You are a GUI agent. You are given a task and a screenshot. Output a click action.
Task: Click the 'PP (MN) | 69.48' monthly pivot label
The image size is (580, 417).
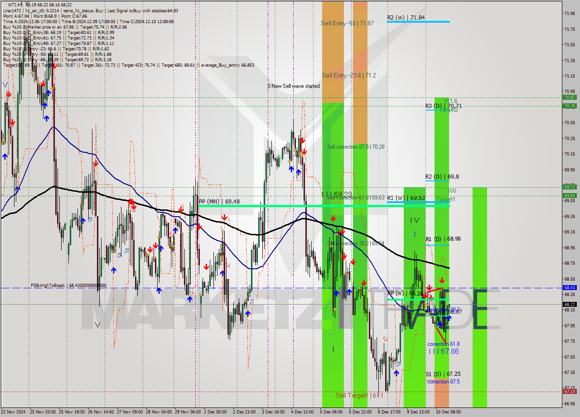click(x=219, y=201)
